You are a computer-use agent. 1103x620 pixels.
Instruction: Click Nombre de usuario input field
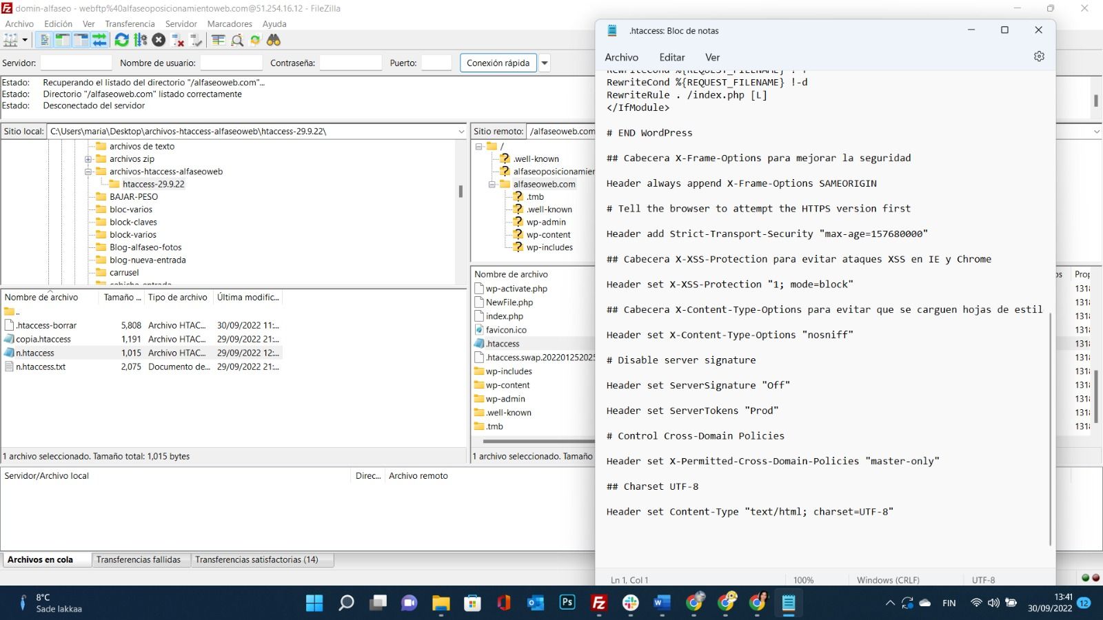[231, 63]
